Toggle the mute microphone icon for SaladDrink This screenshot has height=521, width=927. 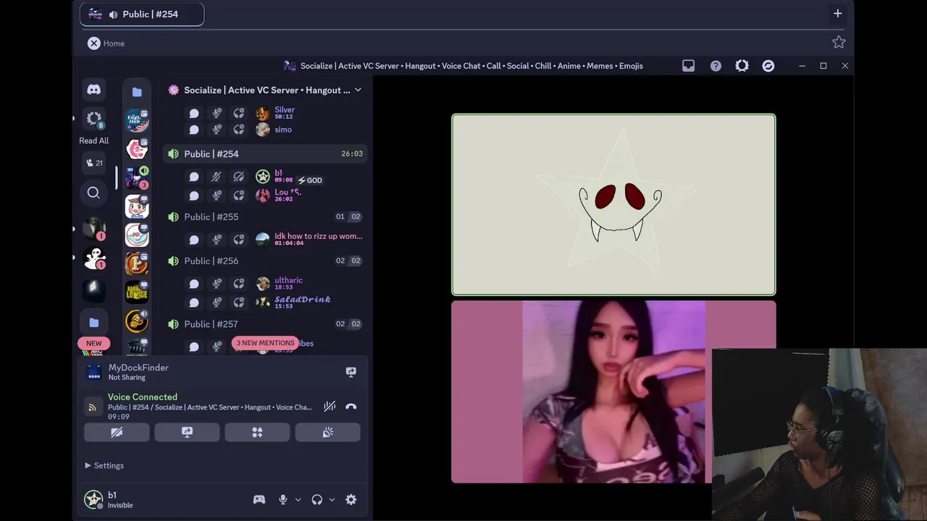tap(217, 302)
